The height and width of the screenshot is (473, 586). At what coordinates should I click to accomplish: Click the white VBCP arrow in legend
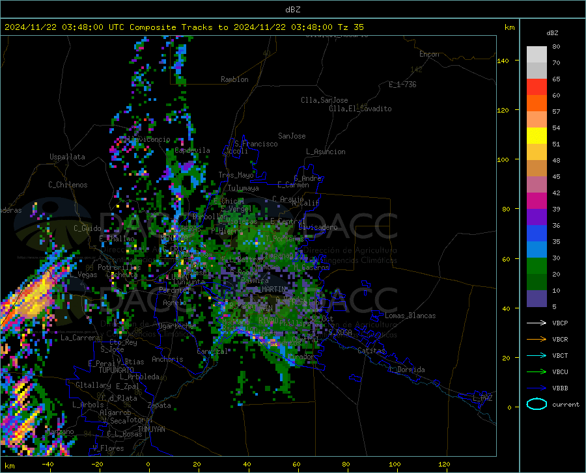[x=537, y=323]
